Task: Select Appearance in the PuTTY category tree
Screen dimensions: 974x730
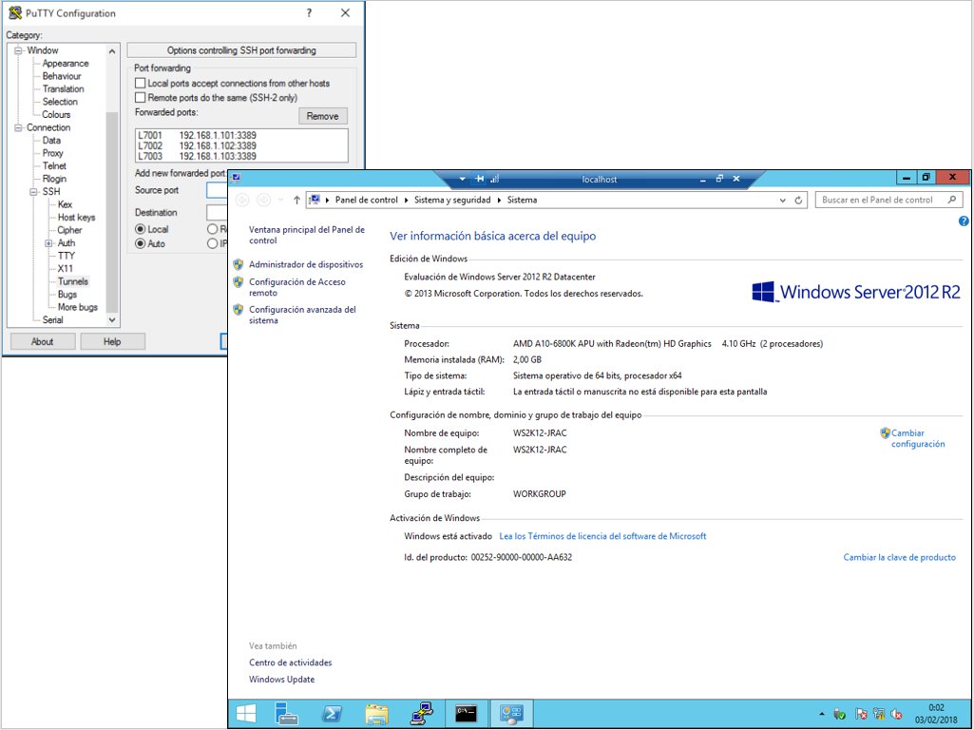Action: pos(66,64)
